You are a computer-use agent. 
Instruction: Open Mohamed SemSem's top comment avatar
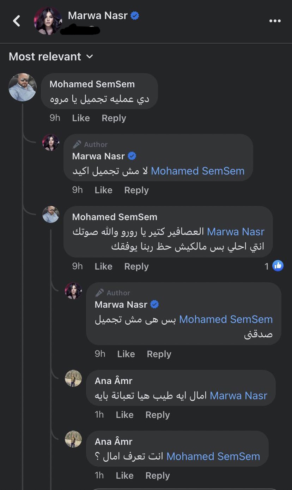23,87
